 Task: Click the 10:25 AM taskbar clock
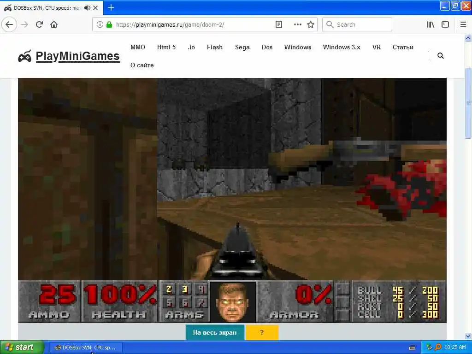point(455,347)
